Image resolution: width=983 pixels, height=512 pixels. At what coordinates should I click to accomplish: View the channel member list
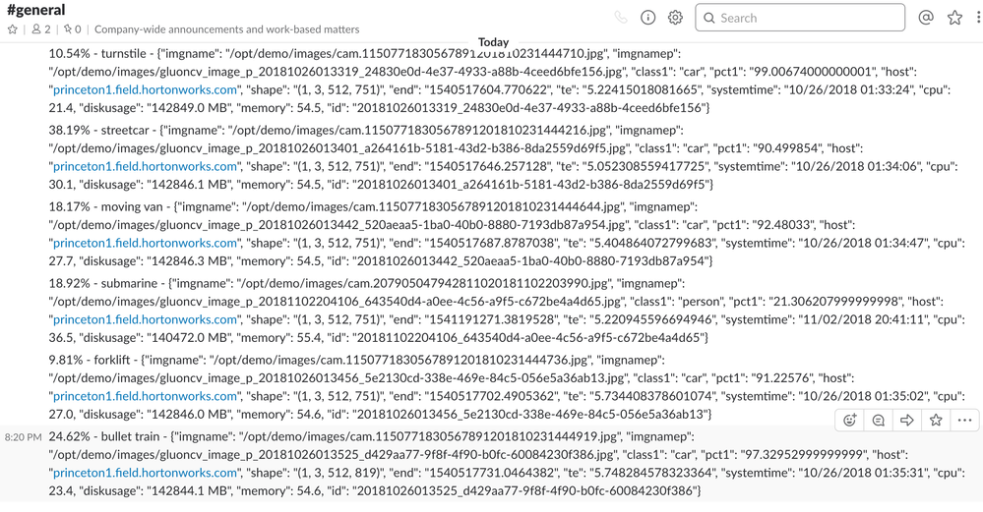41,29
